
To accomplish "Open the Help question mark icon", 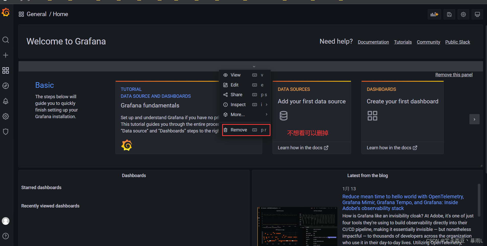I will (x=6, y=236).
